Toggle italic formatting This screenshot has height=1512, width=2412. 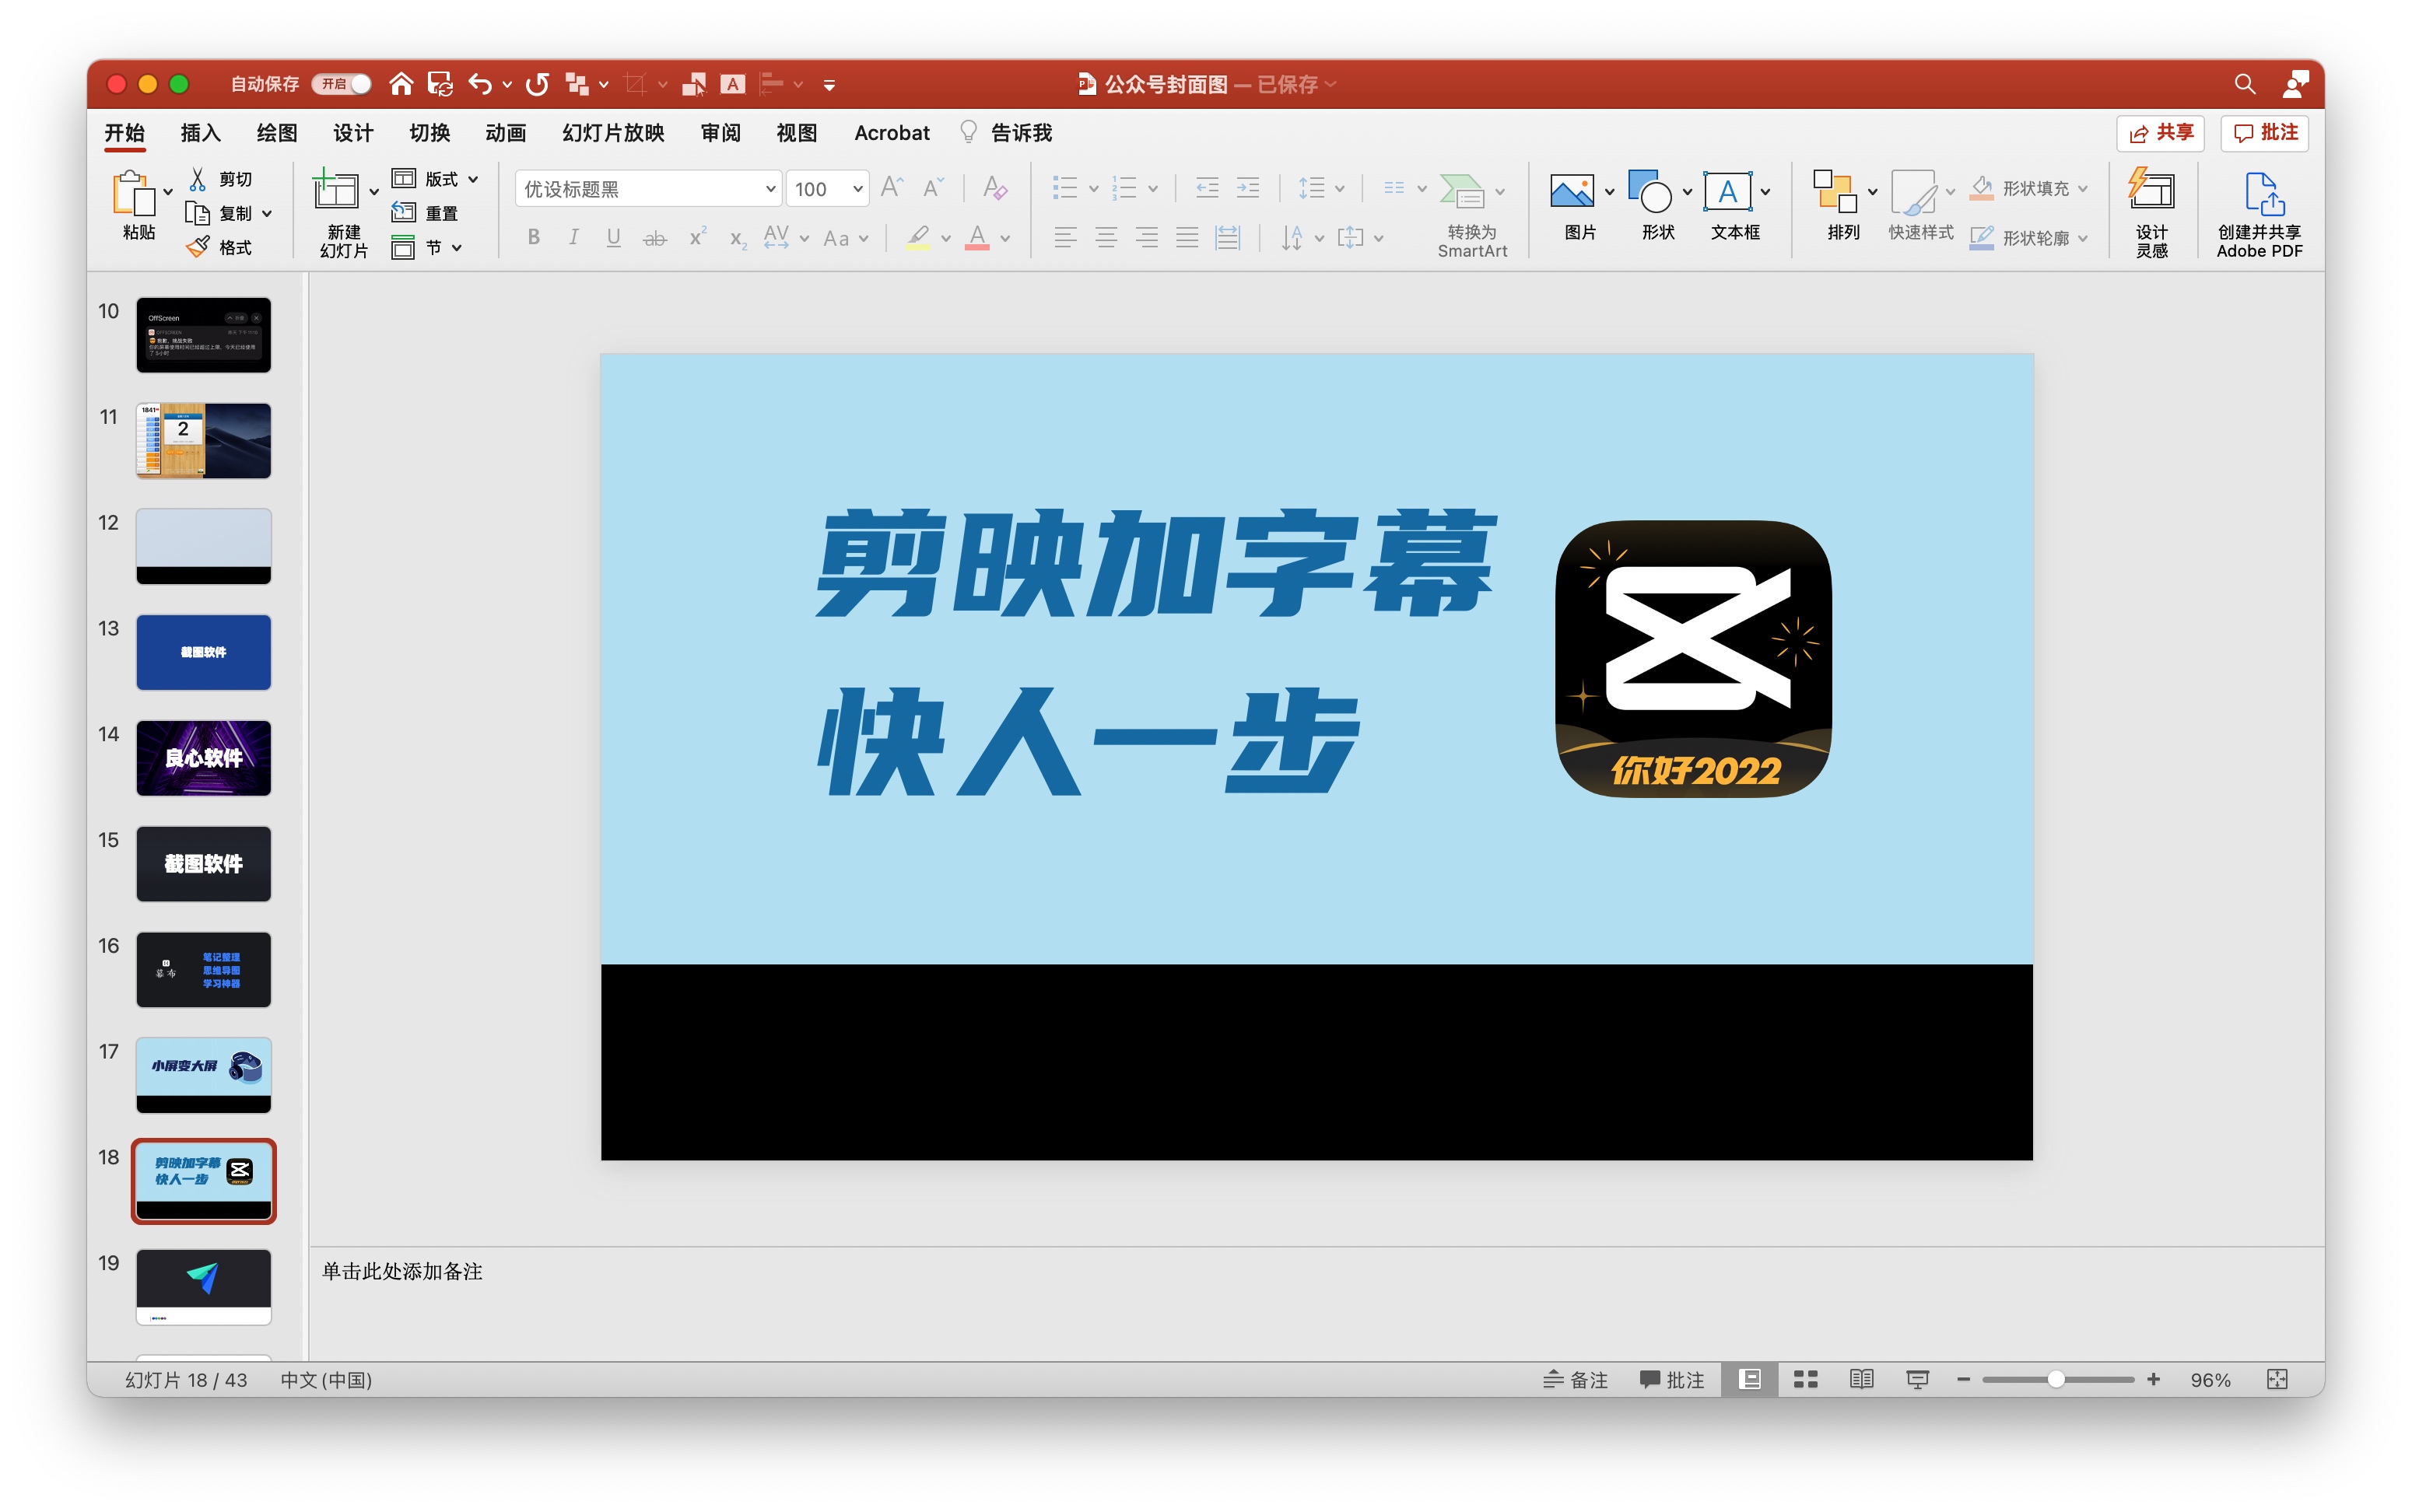[x=573, y=237]
